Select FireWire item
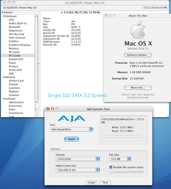 14,41
